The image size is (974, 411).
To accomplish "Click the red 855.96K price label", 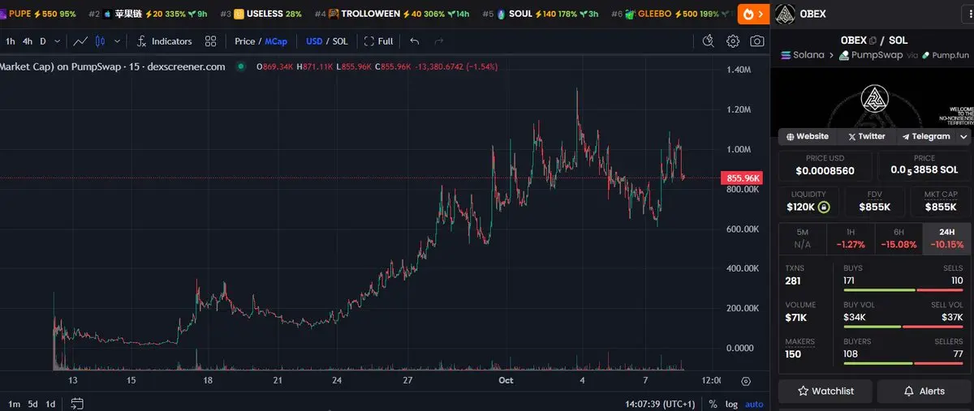I will [743, 178].
